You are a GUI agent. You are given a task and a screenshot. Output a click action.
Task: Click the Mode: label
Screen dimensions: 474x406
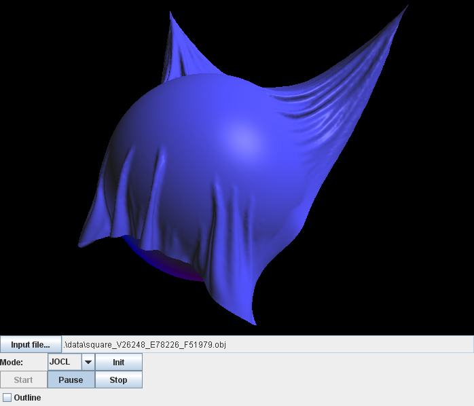[x=12, y=362]
